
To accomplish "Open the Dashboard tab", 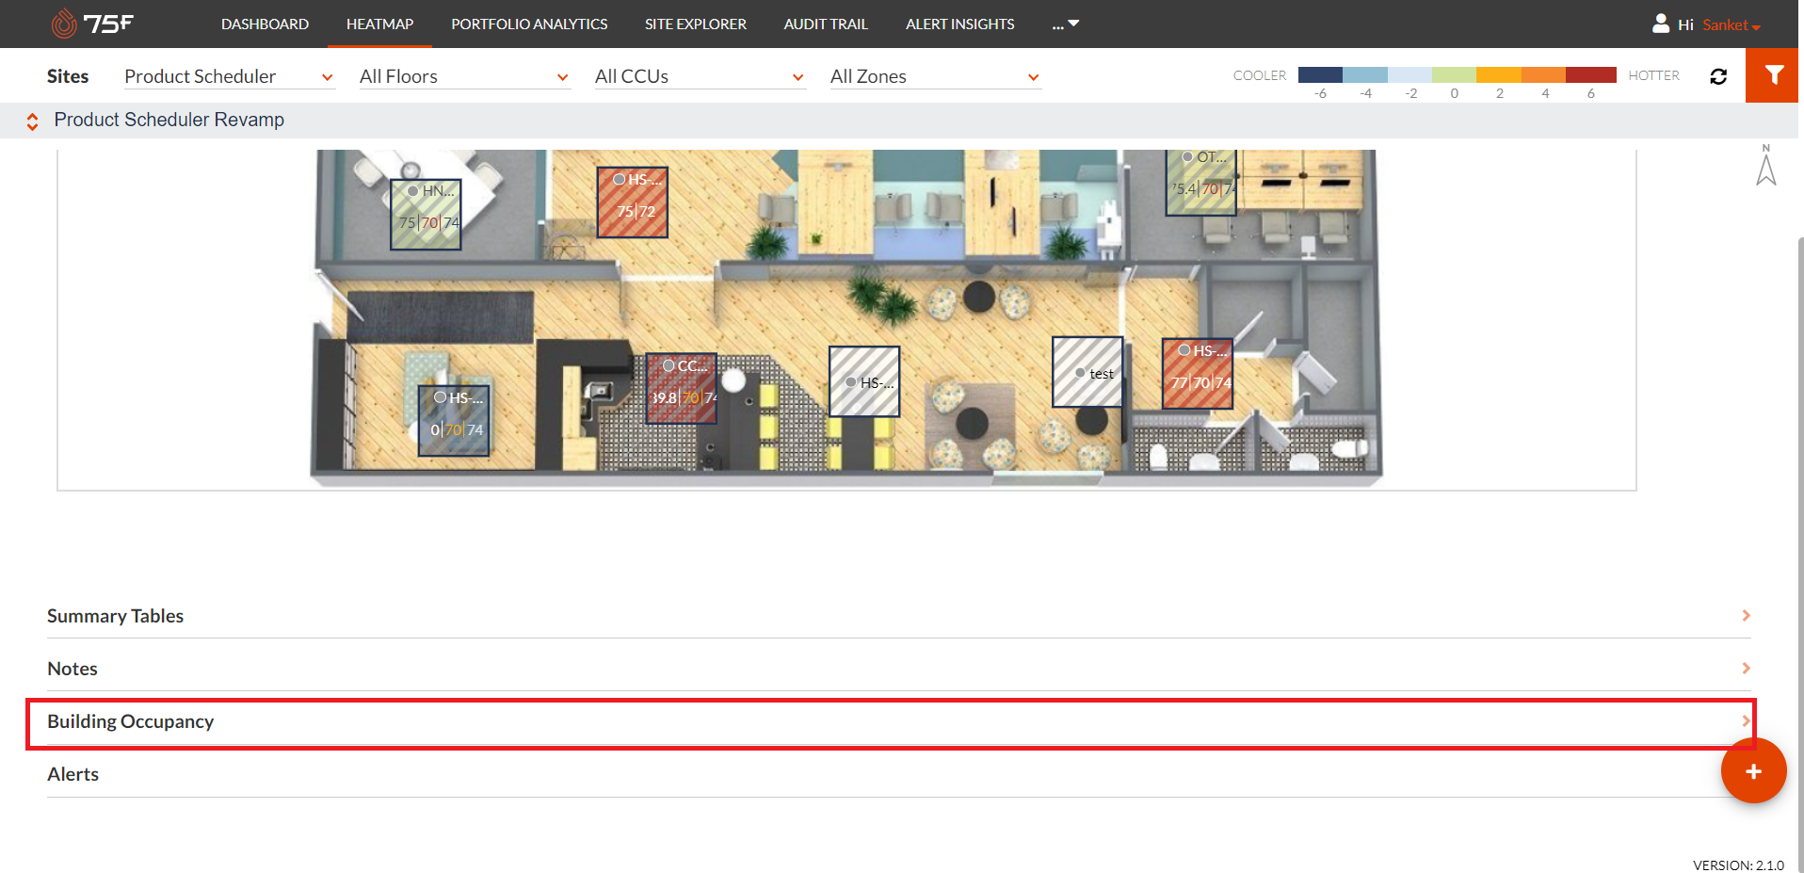I will tap(265, 24).
